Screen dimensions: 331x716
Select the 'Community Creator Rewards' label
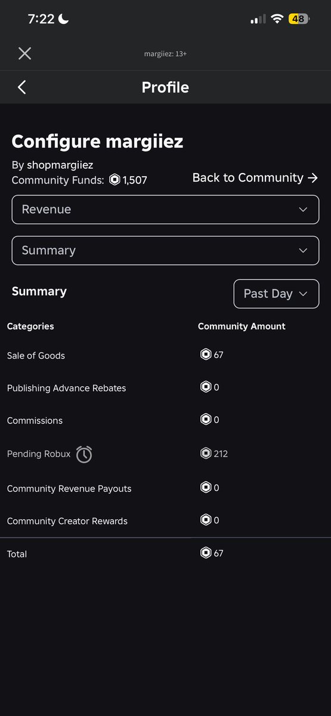[x=67, y=521]
